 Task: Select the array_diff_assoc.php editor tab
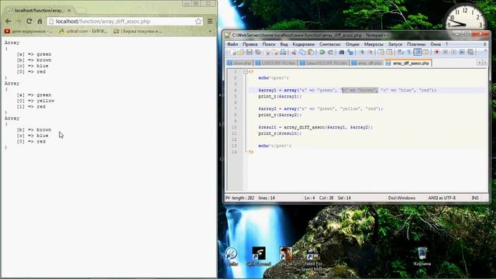408,64
